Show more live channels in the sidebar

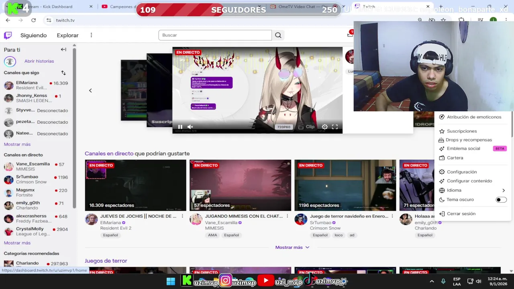17,243
